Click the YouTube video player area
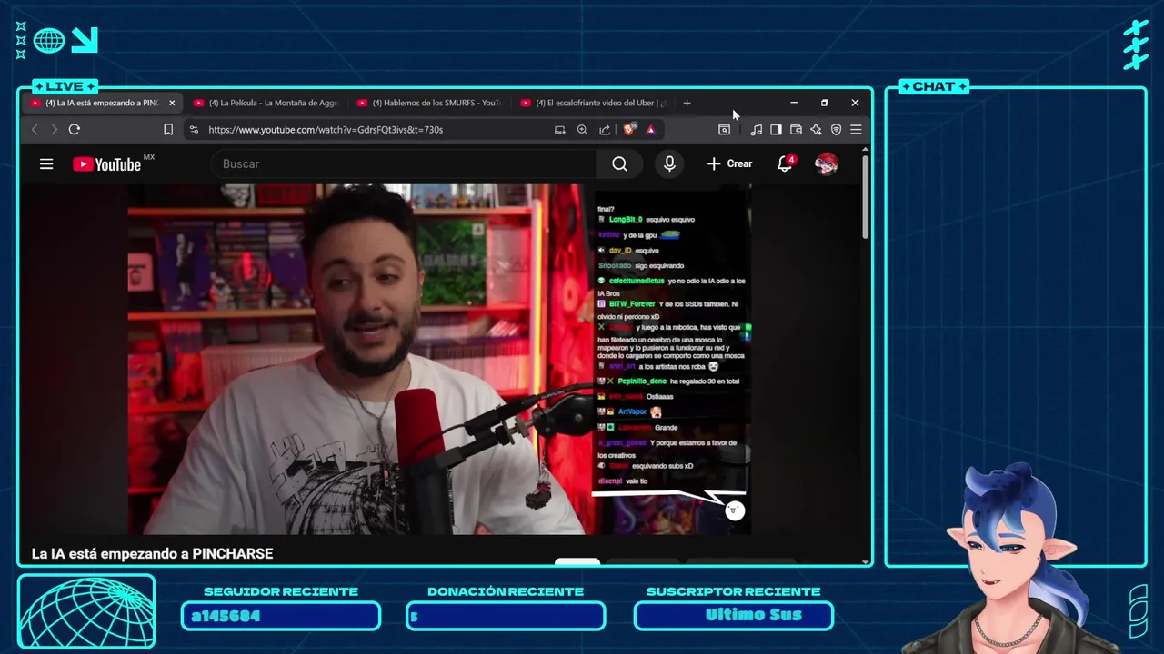1164x654 pixels. click(438, 359)
